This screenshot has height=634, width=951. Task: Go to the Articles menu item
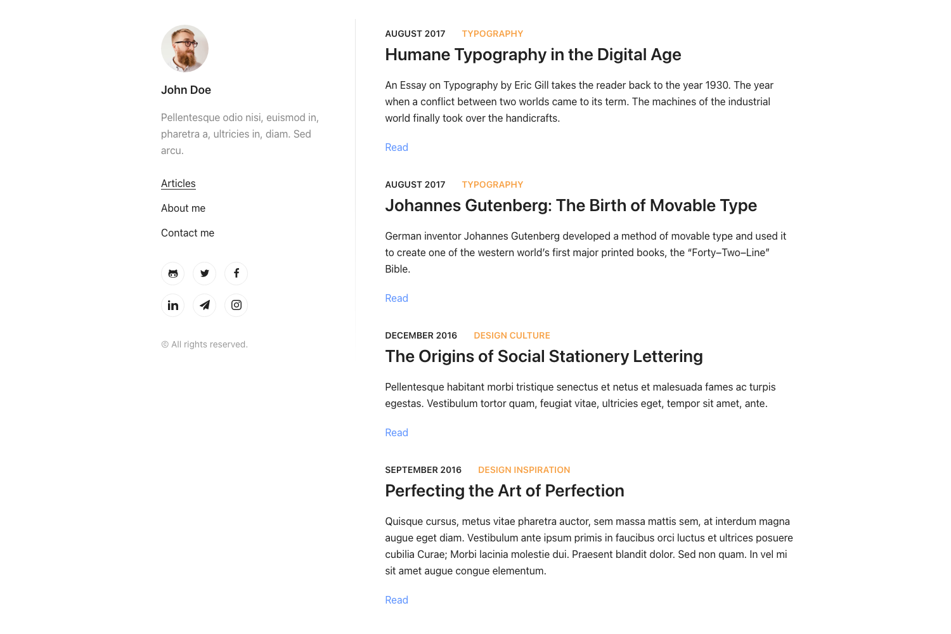click(x=178, y=184)
